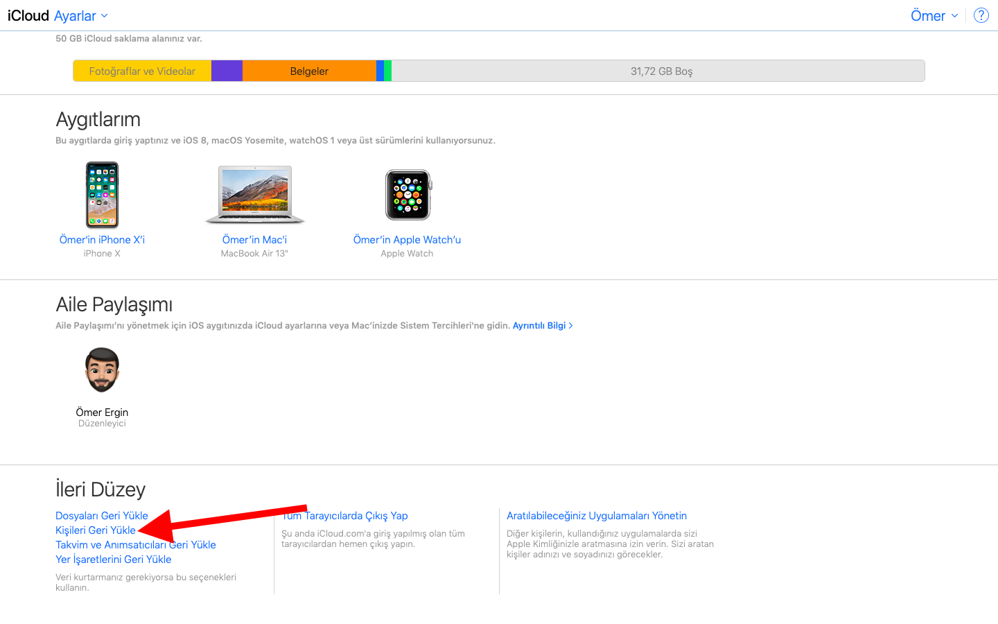Viewport: 998px width, 624px height.
Task: Click Ömer Ergin's family member avatar
Action: pyautogui.click(x=102, y=370)
